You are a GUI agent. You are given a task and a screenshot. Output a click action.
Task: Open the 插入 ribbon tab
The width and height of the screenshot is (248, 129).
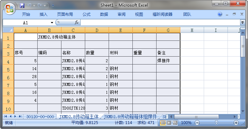pyautogui.click(x=43, y=14)
